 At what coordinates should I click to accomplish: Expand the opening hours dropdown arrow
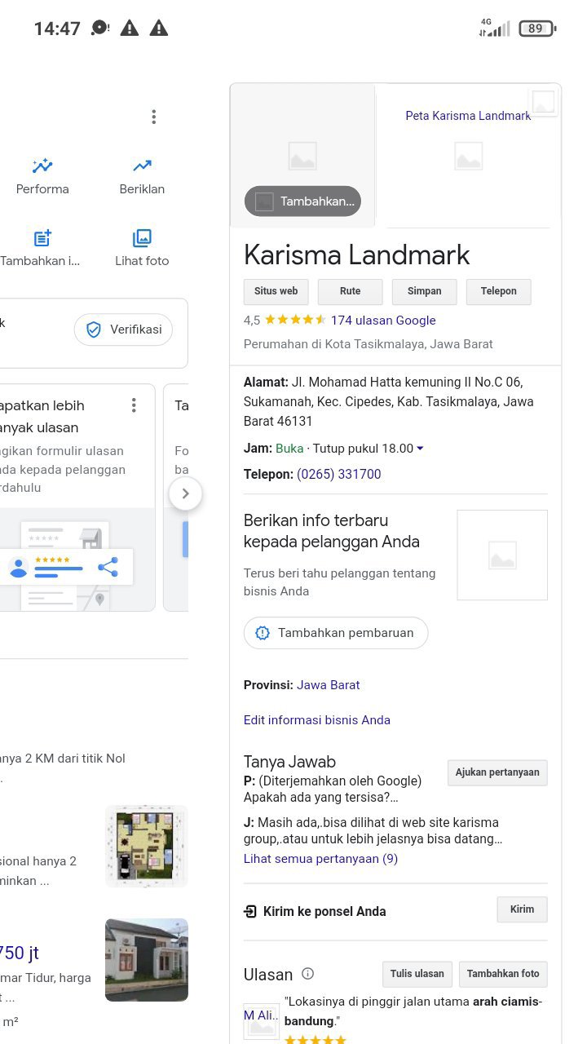pyautogui.click(x=420, y=449)
